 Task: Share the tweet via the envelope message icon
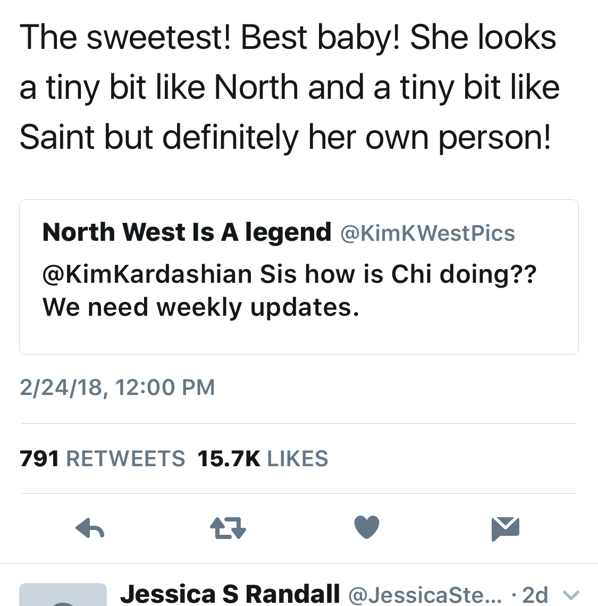pyautogui.click(x=505, y=528)
